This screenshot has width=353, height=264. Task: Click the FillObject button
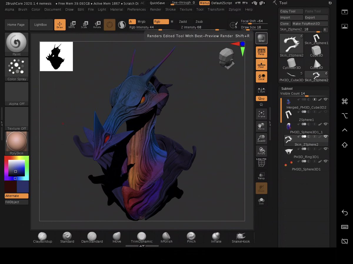coord(16,202)
